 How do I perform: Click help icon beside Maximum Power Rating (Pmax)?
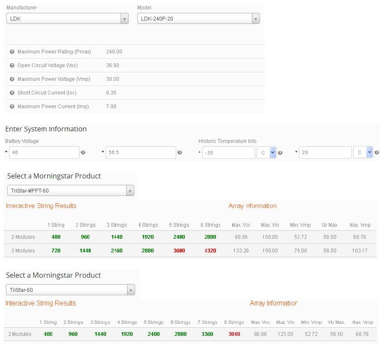click(x=12, y=52)
